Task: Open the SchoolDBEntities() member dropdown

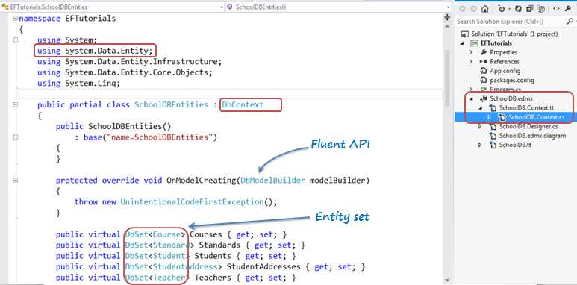Action: (x=449, y=7)
